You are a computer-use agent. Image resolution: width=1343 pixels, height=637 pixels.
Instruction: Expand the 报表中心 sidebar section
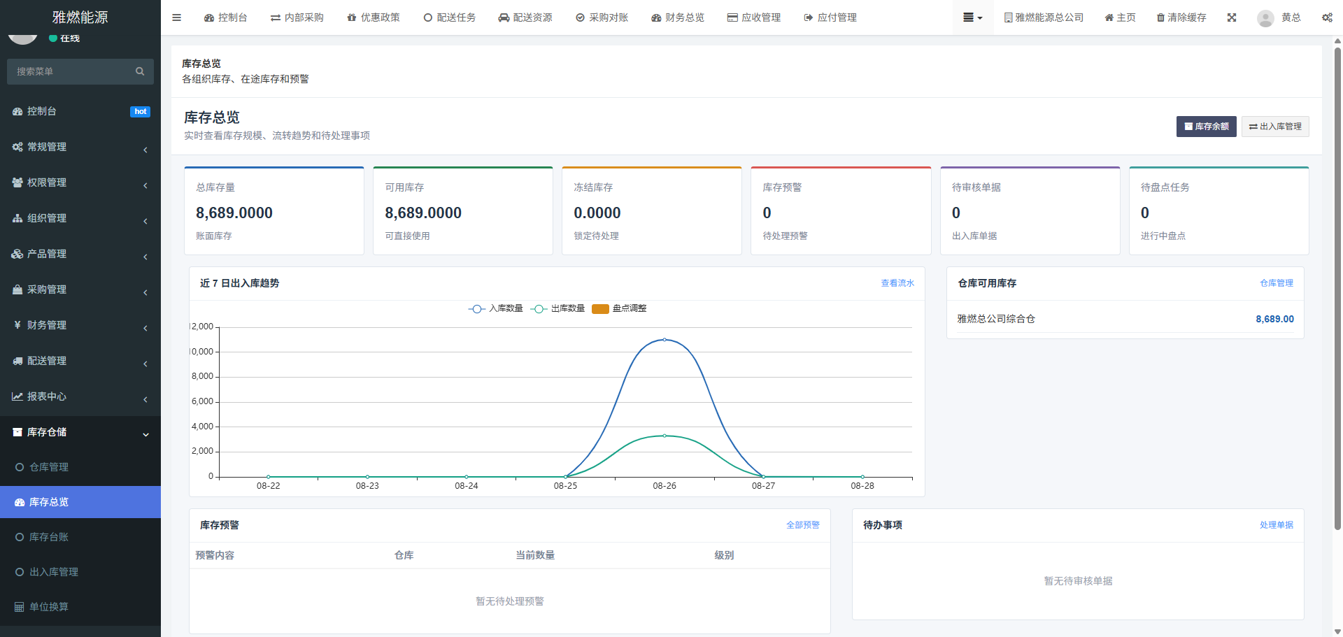pos(80,396)
